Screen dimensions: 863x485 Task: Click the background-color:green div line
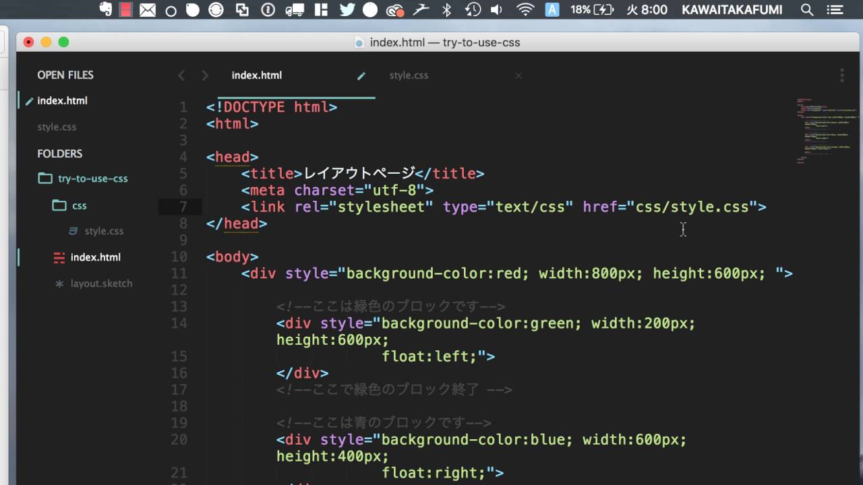(485, 323)
